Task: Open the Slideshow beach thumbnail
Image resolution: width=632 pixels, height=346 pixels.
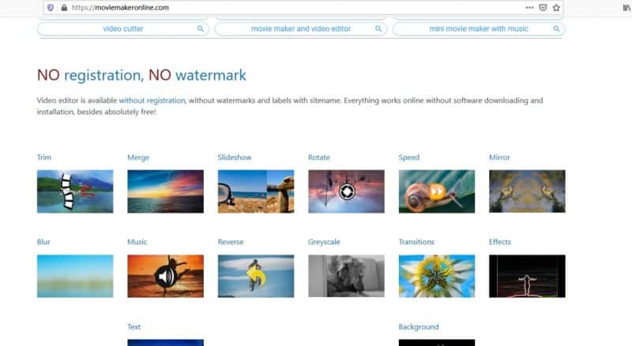Action: click(256, 192)
